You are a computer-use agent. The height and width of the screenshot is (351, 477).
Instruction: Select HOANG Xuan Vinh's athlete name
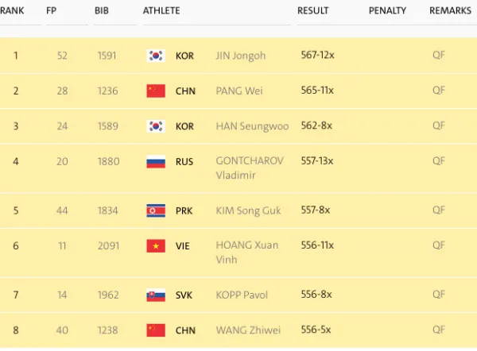click(246, 253)
